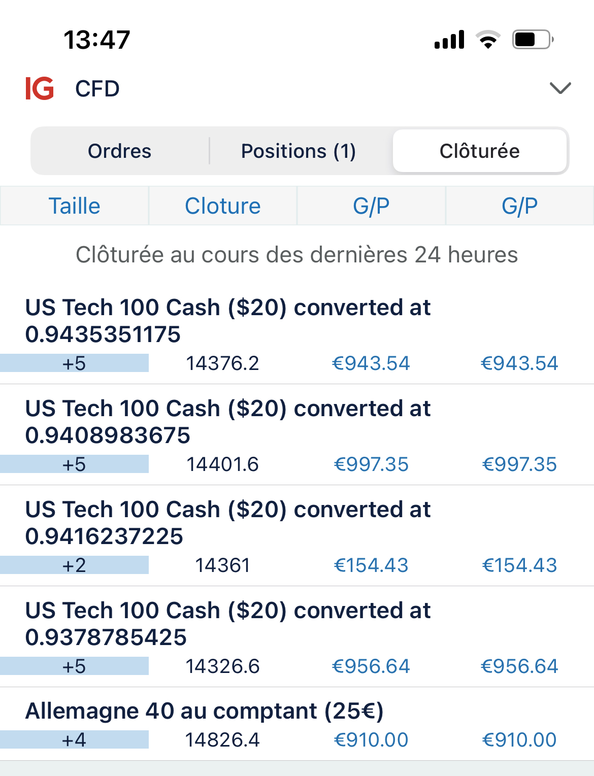Image resolution: width=594 pixels, height=776 pixels.
Task: Tap the last G/P column header
Action: point(520,206)
